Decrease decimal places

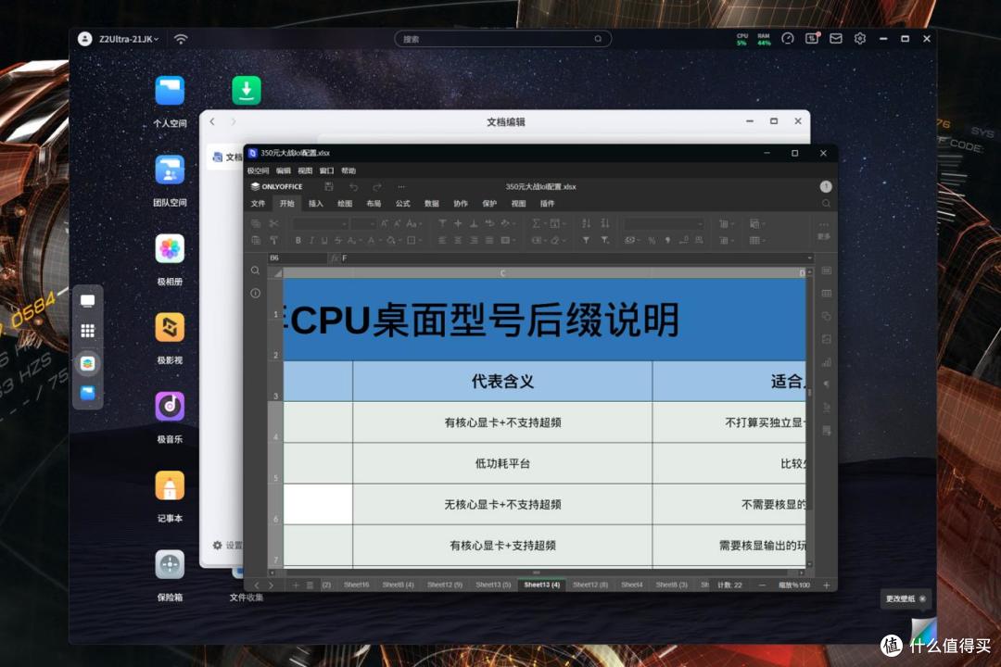coord(684,240)
